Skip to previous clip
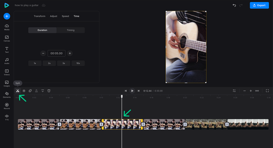This screenshot has height=148, width=273. [x=126, y=91]
